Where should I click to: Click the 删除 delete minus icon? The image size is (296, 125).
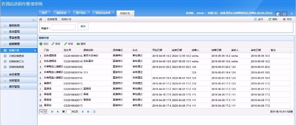pos(78,44)
